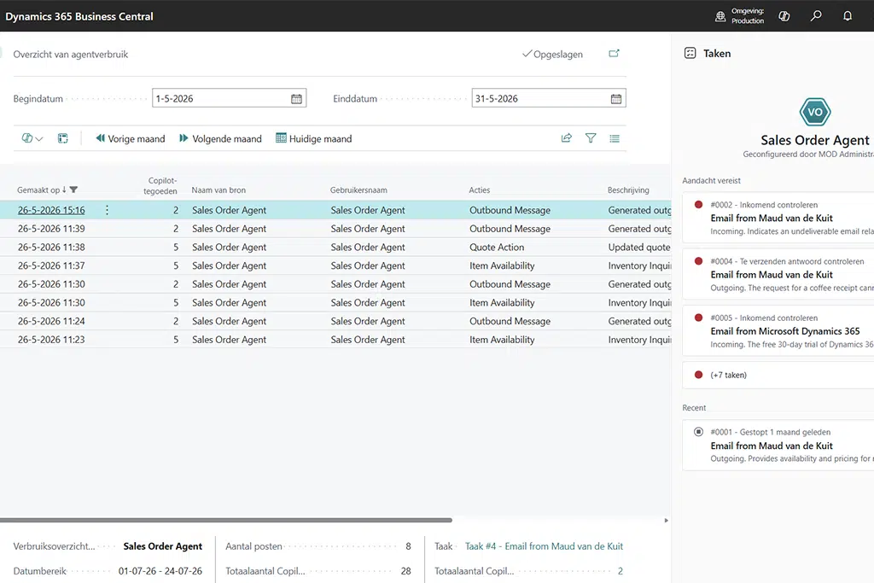Click the red status dot of task #0004

698,261
